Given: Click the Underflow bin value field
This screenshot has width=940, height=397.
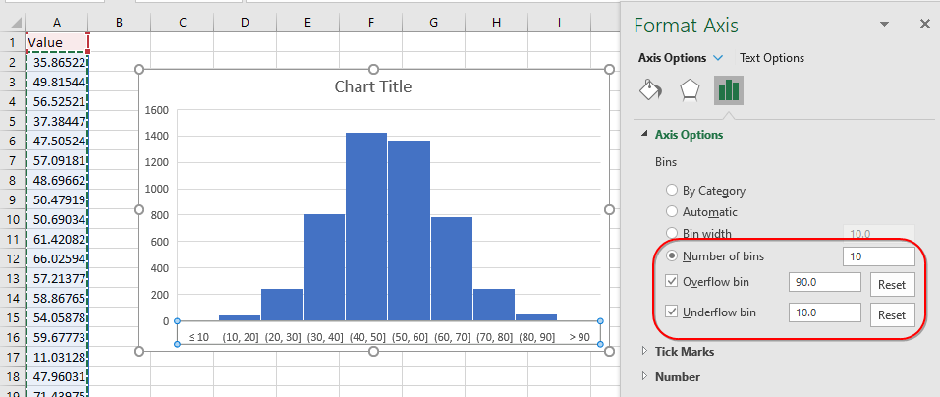Looking at the screenshot, I should (825, 313).
